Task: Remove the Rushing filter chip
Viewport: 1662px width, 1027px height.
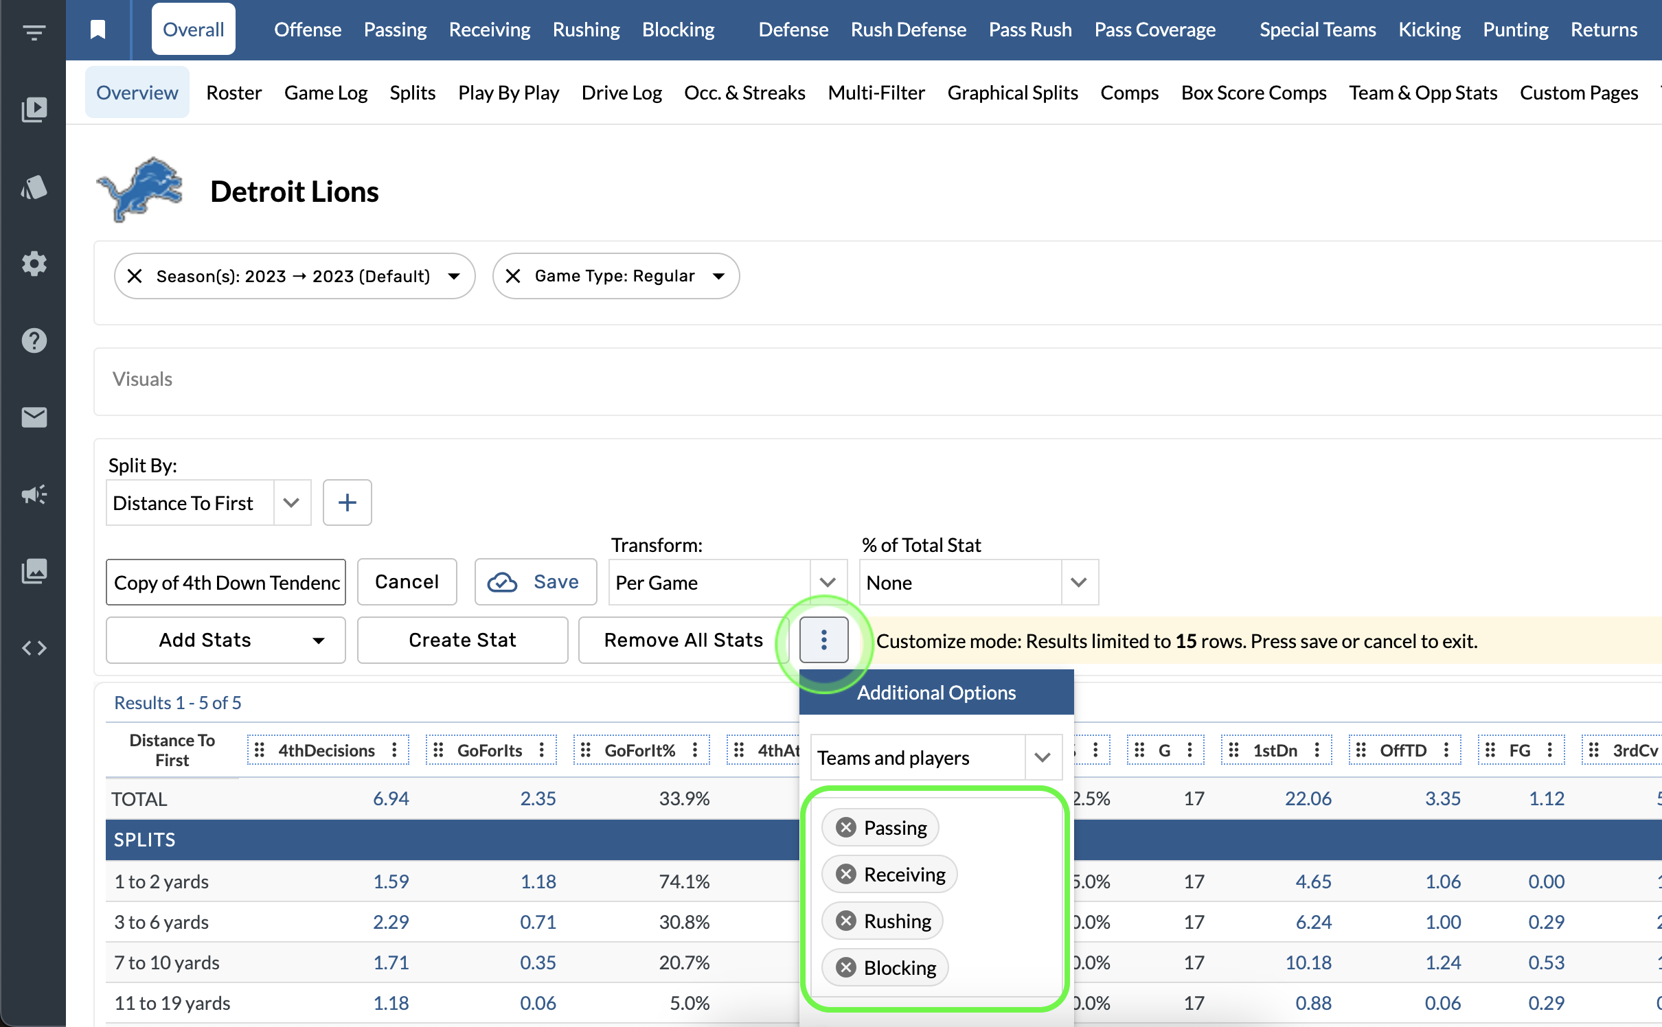Action: coord(846,921)
